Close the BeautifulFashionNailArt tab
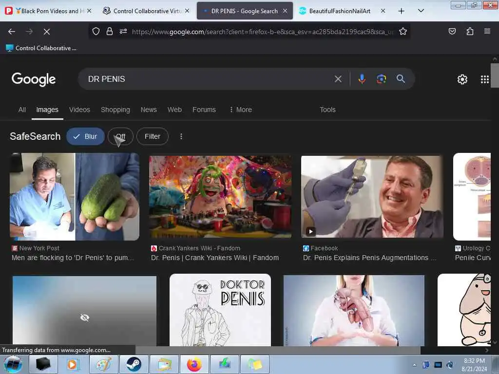The image size is (499, 374). click(383, 11)
